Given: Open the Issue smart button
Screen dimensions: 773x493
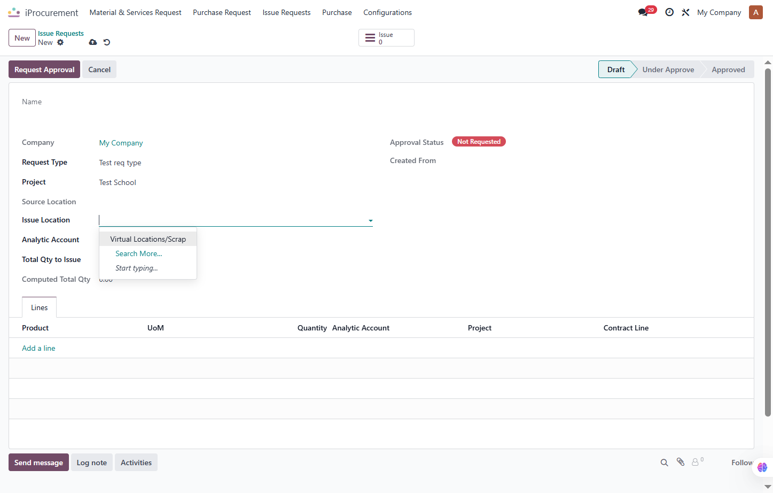Looking at the screenshot, I should tap(386, 38).
